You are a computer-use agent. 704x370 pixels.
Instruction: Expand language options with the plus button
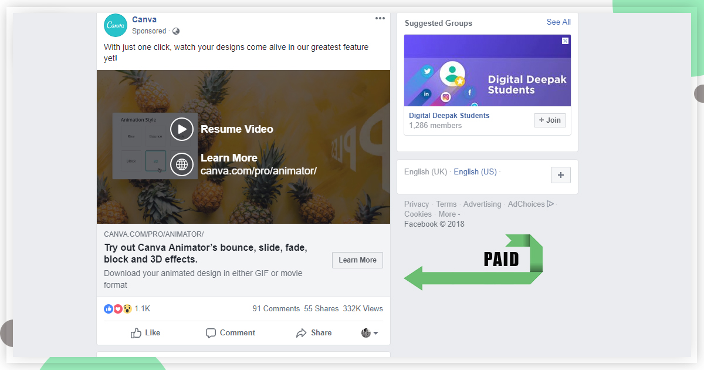pos(560,175)
